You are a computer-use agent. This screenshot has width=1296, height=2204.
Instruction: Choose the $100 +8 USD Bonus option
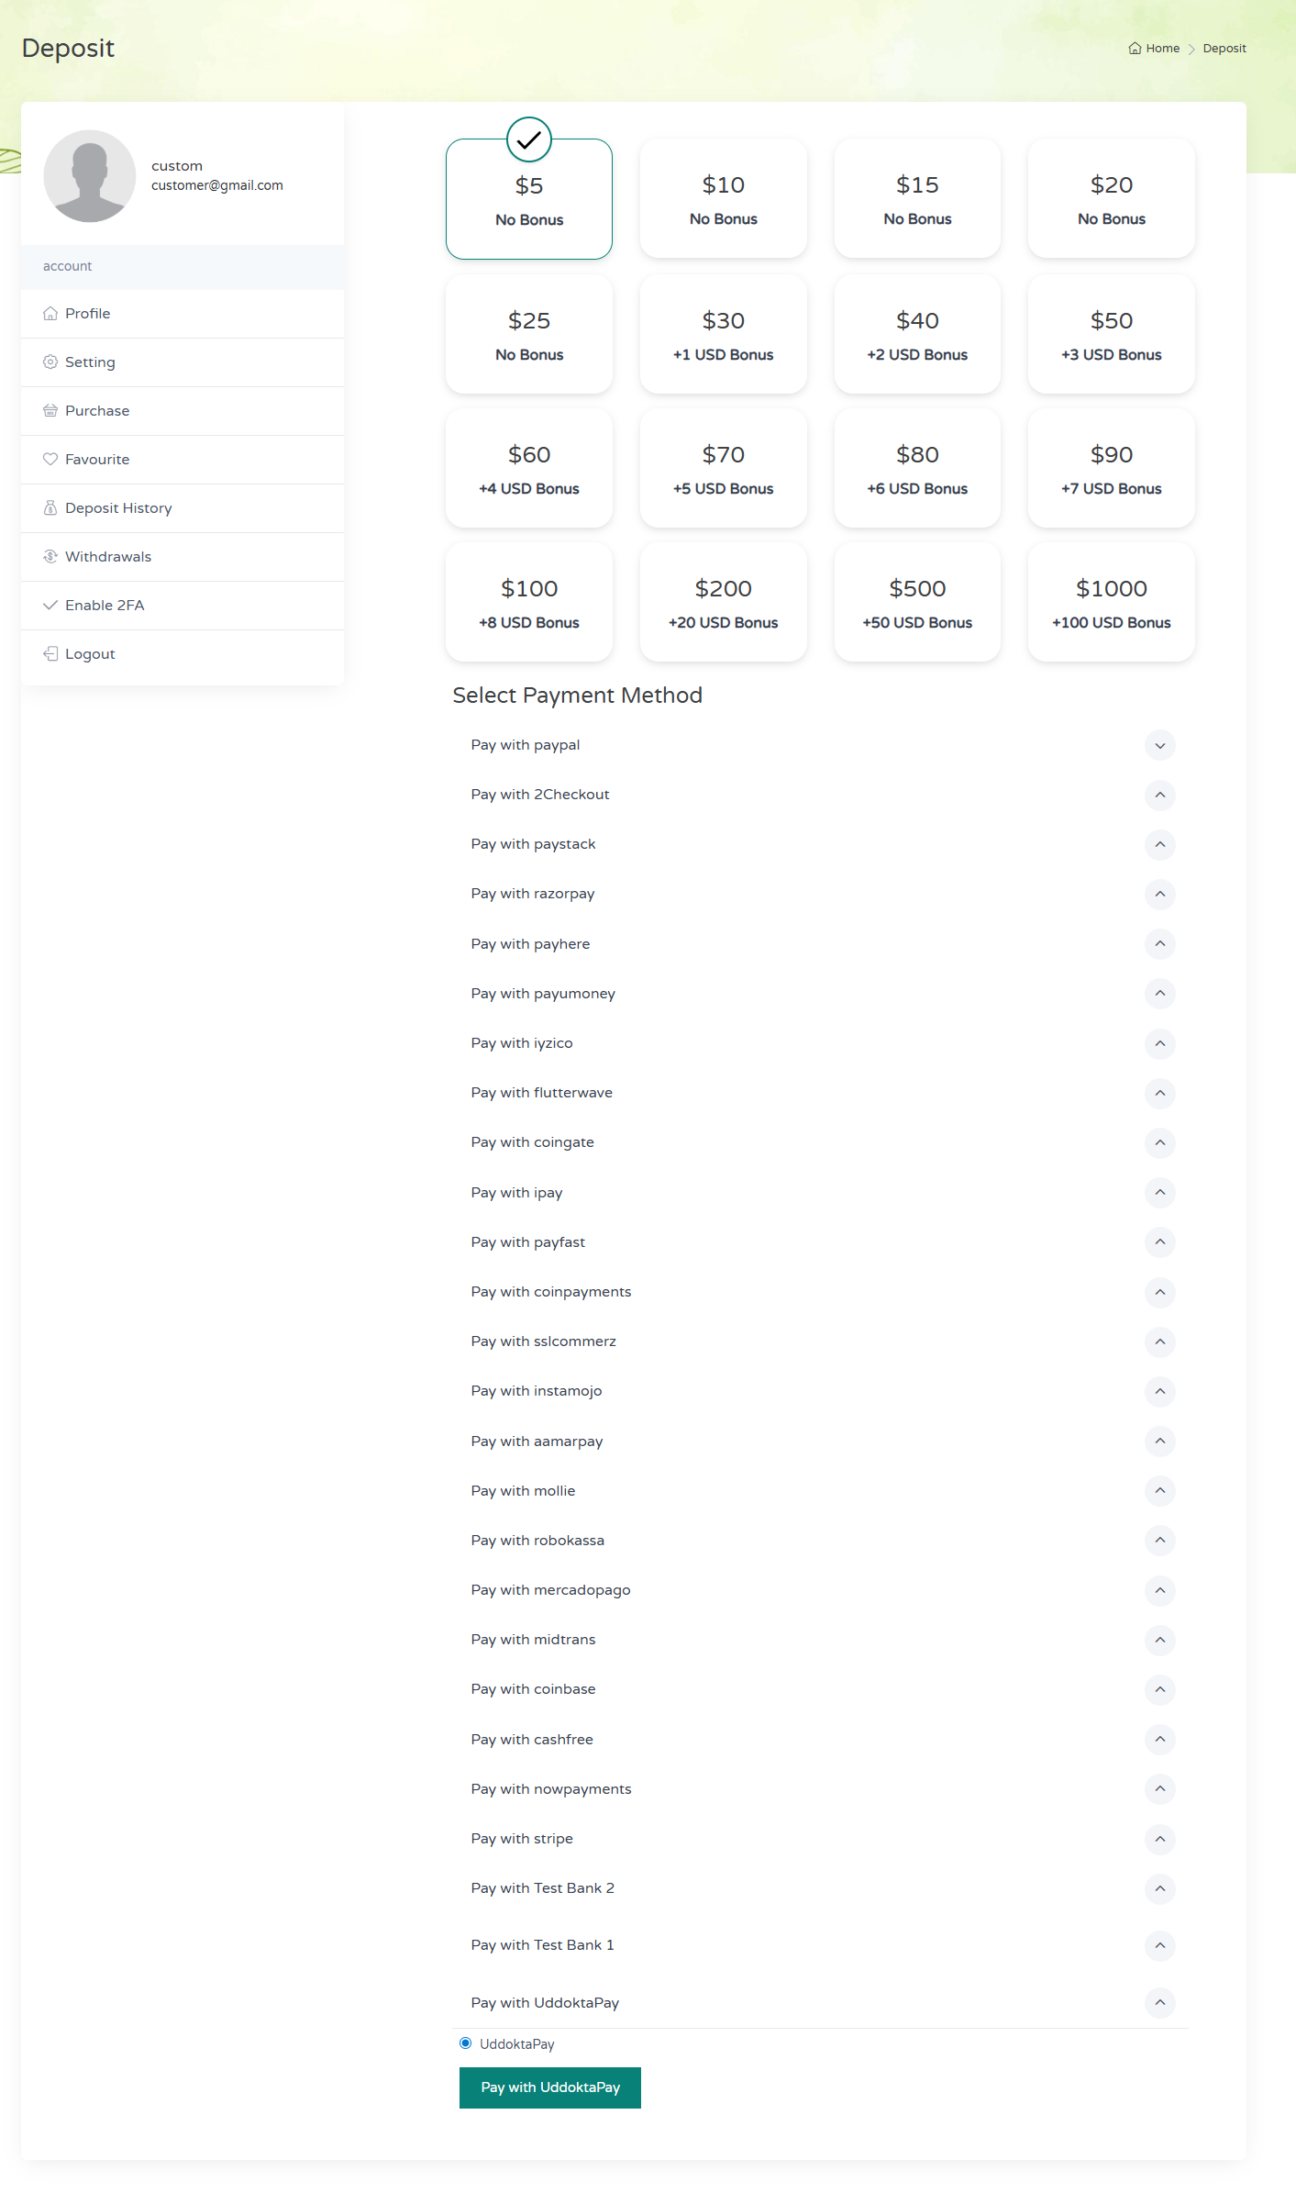coord(529,603)
